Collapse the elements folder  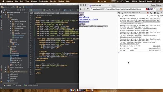pos(8,19)
